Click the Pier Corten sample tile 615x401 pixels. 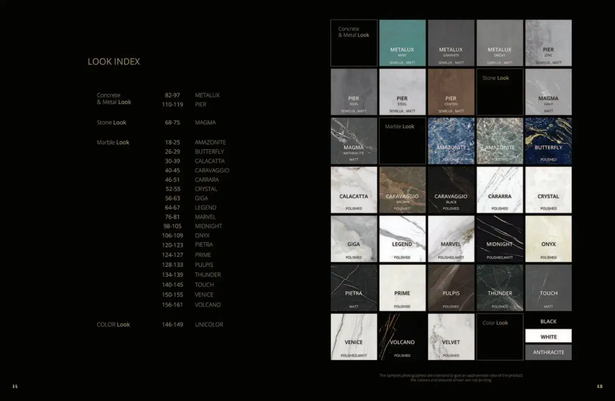pyautogui.click(x=451, y=92)
